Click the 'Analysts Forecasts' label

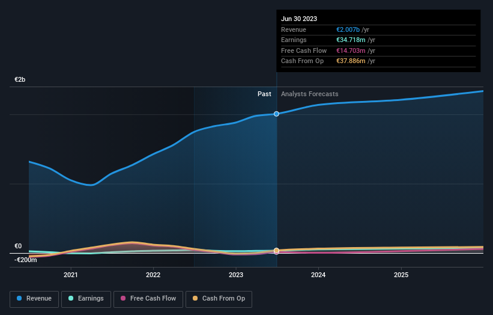click(310, 94)
